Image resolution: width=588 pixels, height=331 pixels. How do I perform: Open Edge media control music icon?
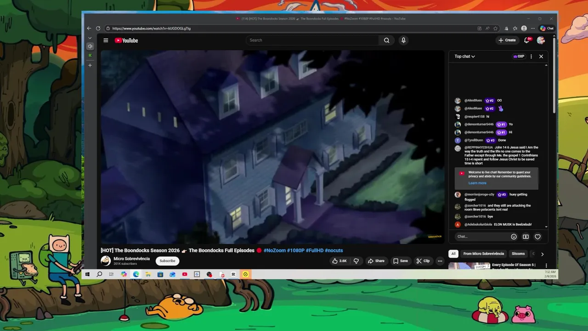click(506, 28)
